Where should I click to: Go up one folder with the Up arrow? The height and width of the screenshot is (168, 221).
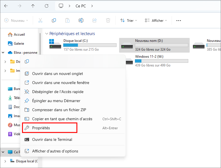coord(33,6)
